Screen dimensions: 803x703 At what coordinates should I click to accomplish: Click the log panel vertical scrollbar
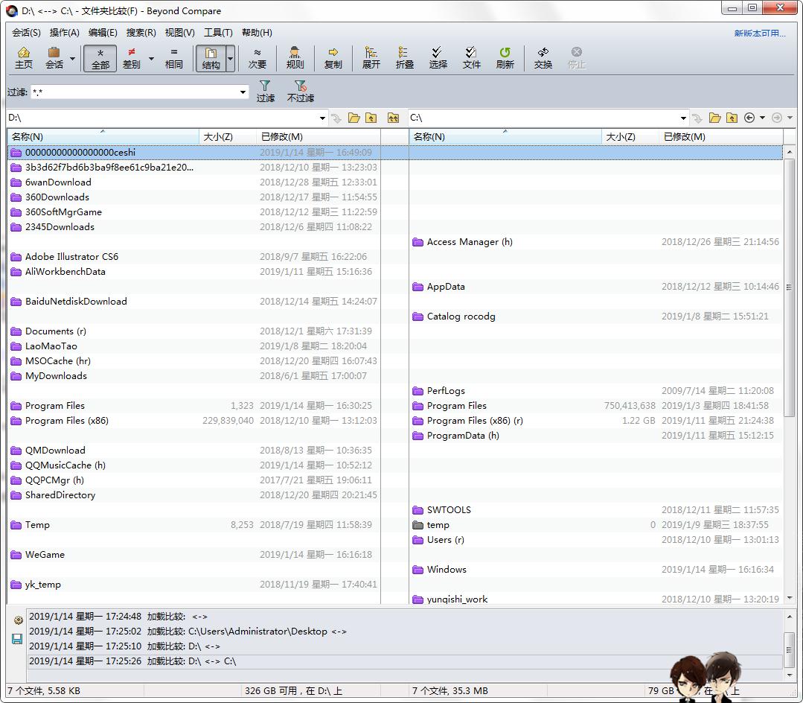point(789,646)
